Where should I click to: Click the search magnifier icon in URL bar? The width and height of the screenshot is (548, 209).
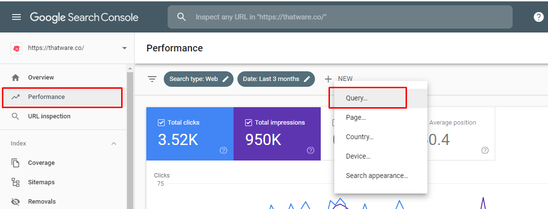(x=181, y=17)
